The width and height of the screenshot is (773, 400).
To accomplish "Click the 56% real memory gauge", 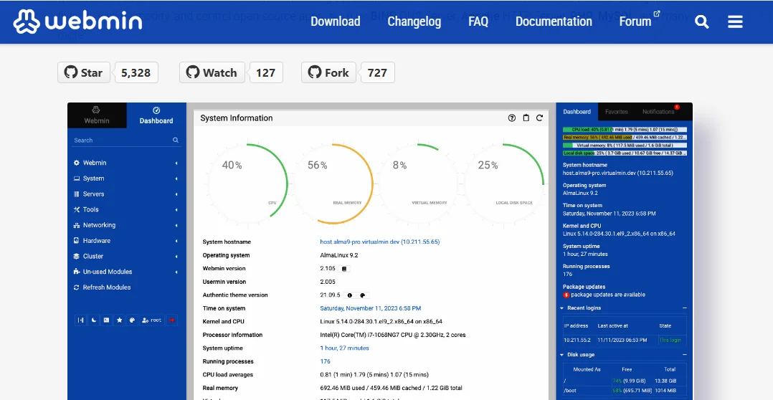I will [333, 184].
